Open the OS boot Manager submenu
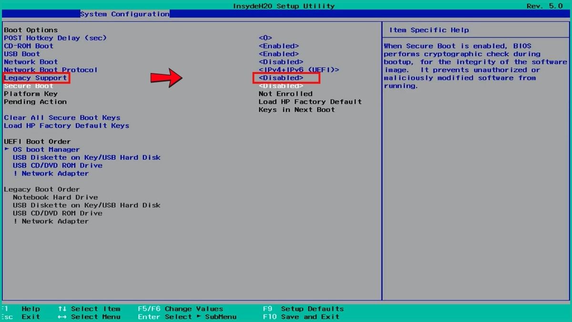This screenshot has width=572, height=322. [46, 149]
